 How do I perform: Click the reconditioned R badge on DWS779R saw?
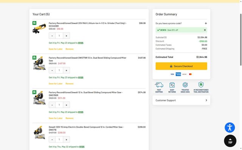(x=34, y=58)
